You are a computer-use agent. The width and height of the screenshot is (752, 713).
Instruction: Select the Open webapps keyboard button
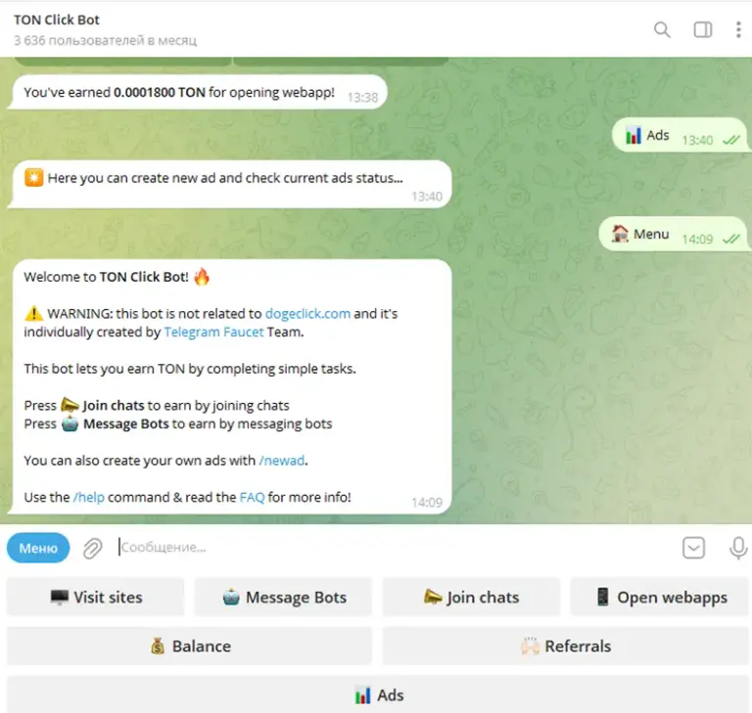pyautogui.click(x=659, y=597)
